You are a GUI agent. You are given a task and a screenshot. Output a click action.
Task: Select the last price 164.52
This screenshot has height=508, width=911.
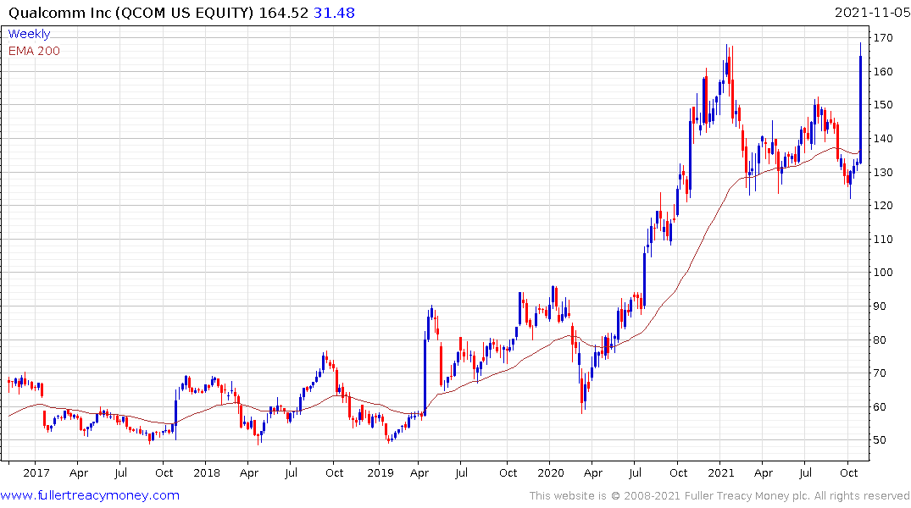[284, 13]
